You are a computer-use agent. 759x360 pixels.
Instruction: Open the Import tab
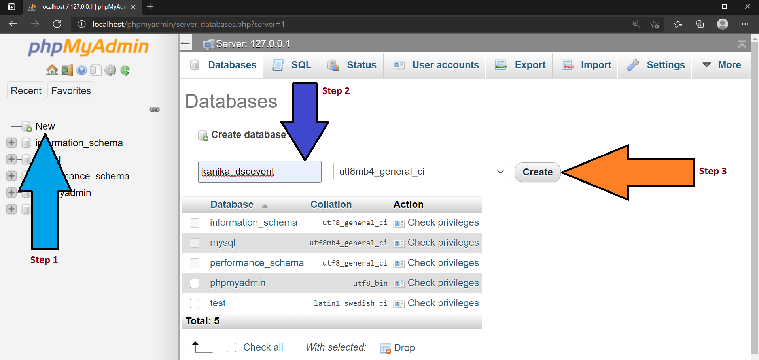pos(586,65)
